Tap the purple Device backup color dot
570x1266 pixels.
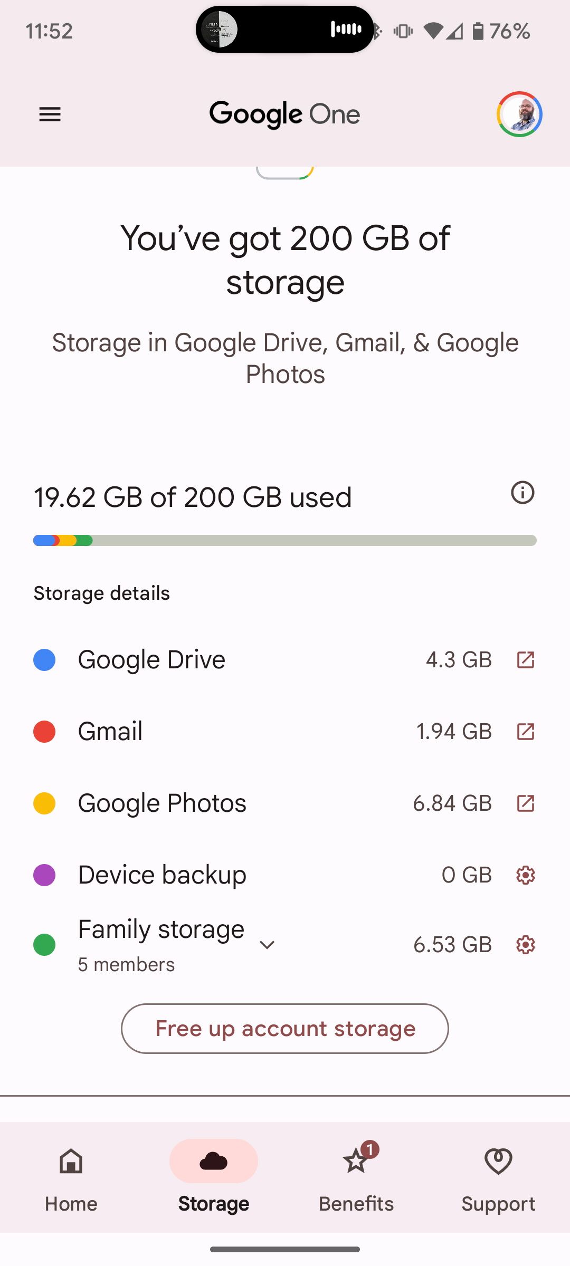pyautogui.click(x=44, y=875)
